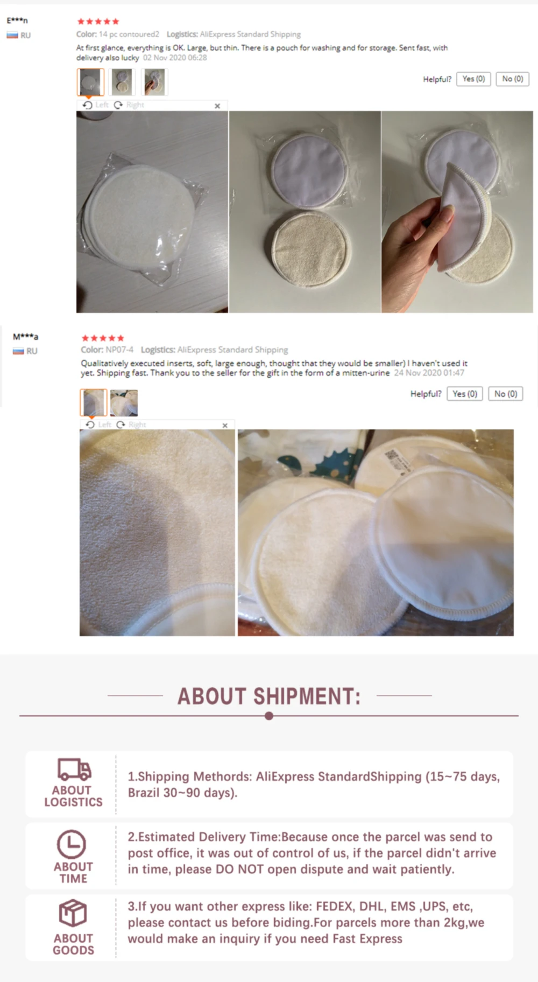Vote Yes on M***a's review

(x=465, y=394)
